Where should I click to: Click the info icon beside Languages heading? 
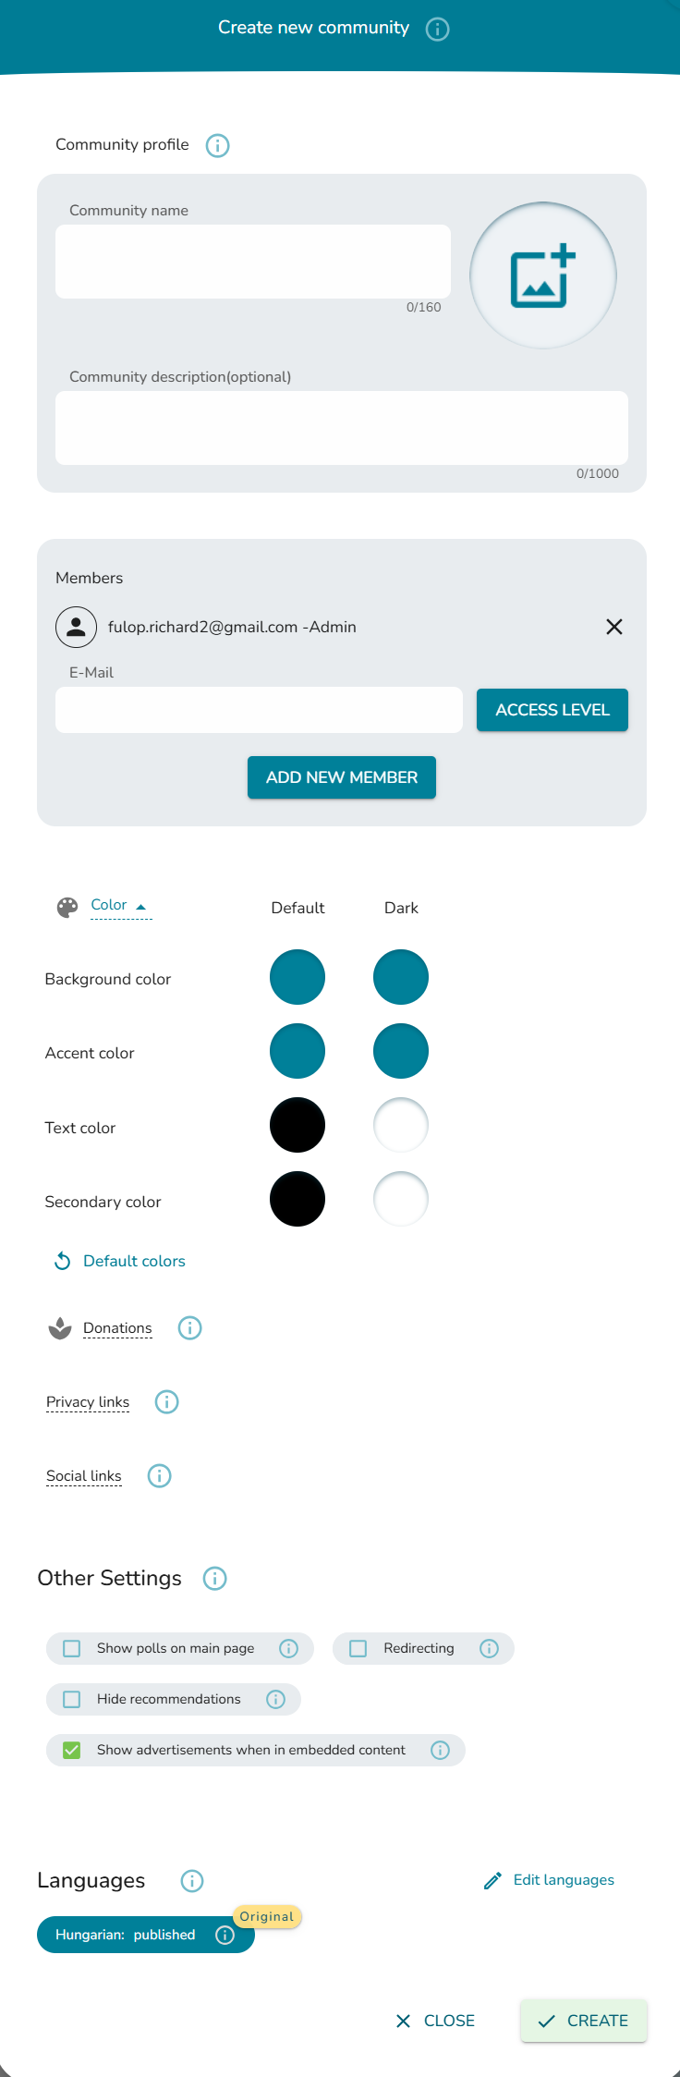click(191, 1881)
